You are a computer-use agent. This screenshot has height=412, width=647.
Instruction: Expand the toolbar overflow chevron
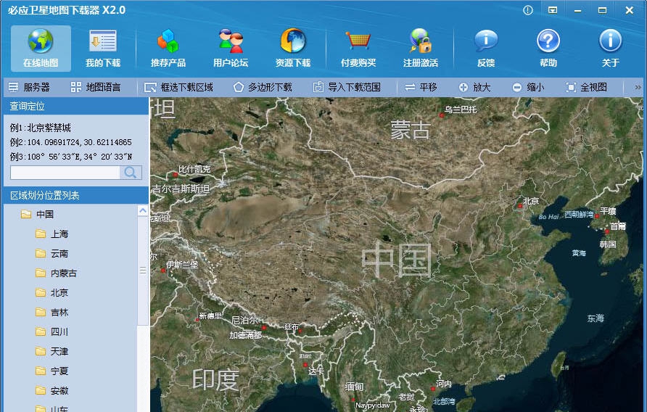(638, 87)
